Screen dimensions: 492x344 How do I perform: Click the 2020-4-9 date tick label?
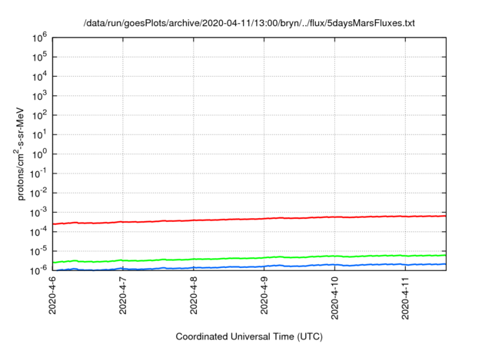264,295
